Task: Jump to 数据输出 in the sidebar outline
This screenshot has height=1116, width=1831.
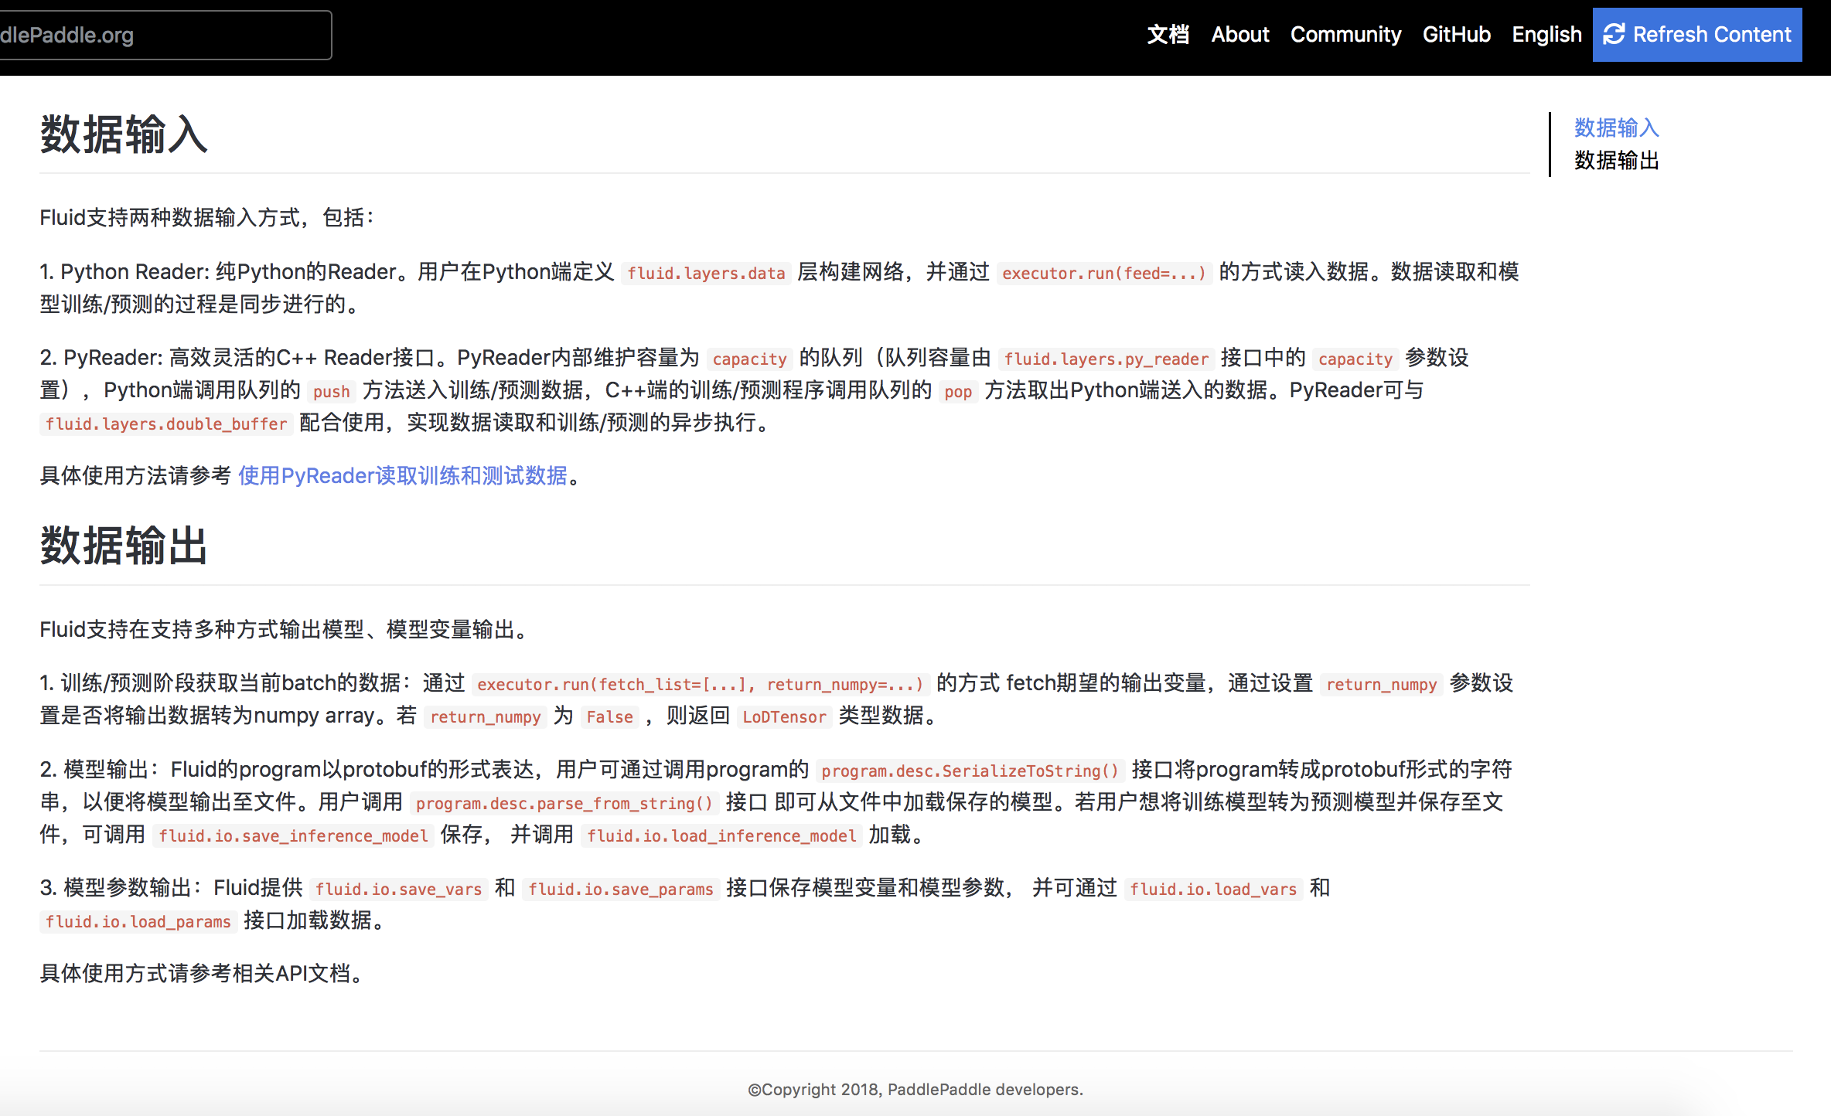Action: coord(1616,160)
